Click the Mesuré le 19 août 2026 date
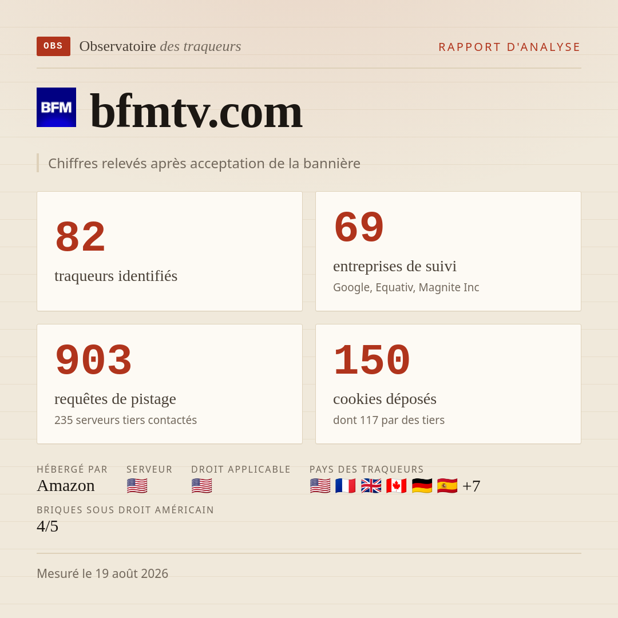 pyautogui.click(x=102, y=573)
